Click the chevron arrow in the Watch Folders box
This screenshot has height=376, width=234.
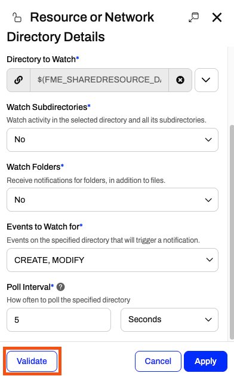pos(208,200)
